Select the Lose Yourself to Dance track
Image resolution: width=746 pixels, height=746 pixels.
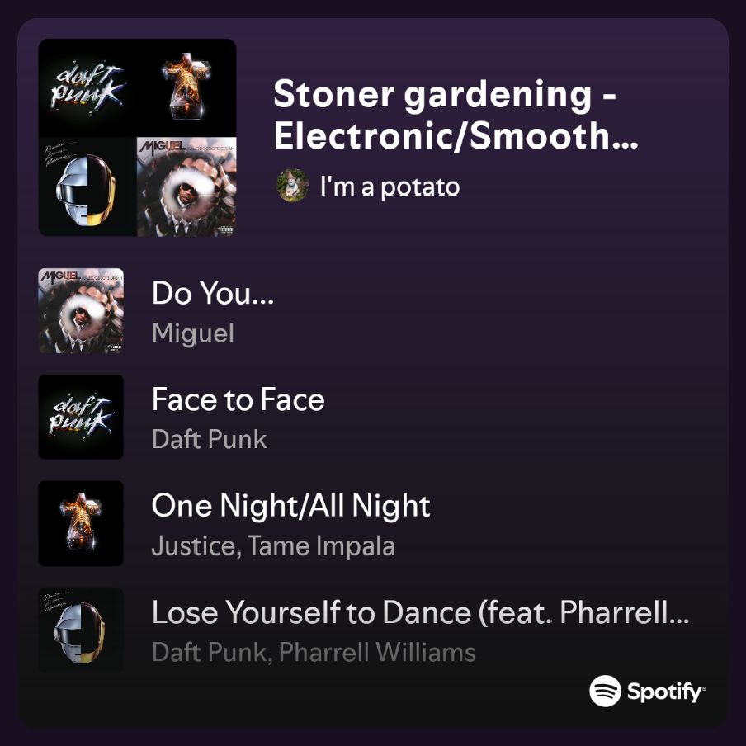pyautogui.click(x=420, y=611)
